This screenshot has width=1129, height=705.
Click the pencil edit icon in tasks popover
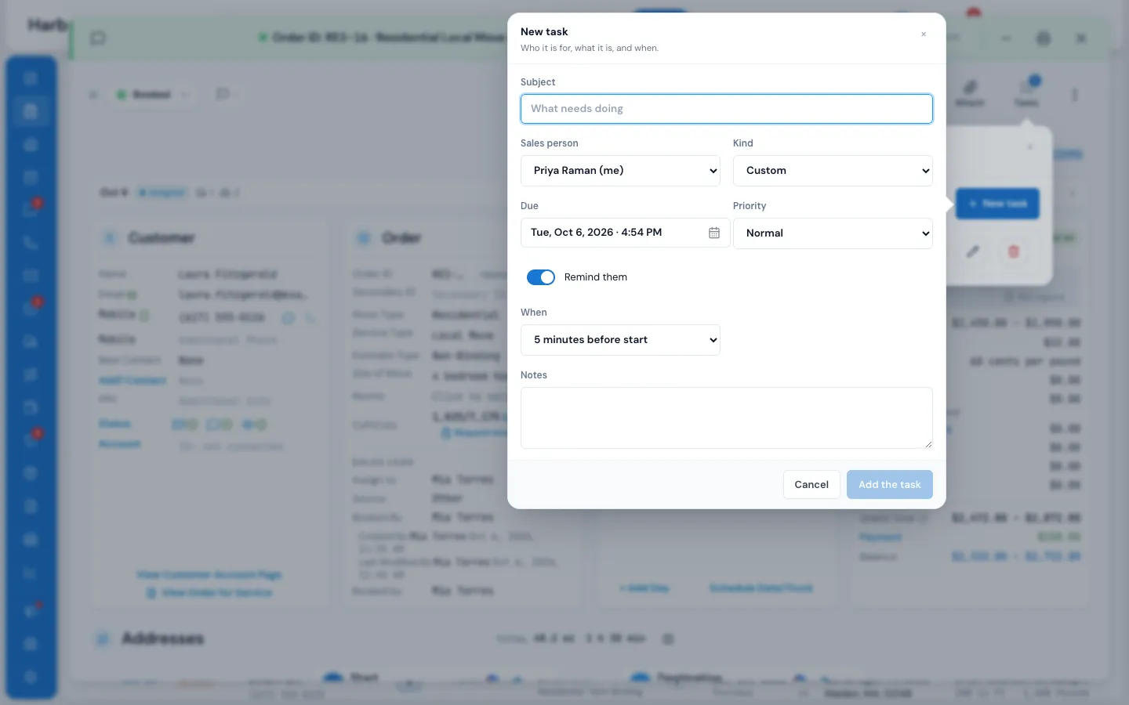tap(973, 251)
